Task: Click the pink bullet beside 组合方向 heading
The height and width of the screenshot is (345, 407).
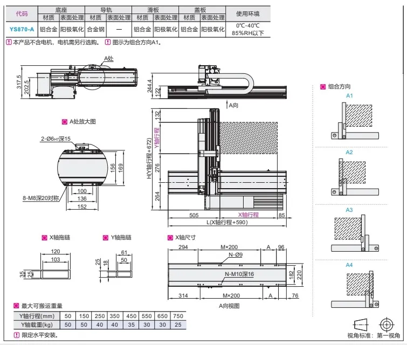Action: click(323, 86)
